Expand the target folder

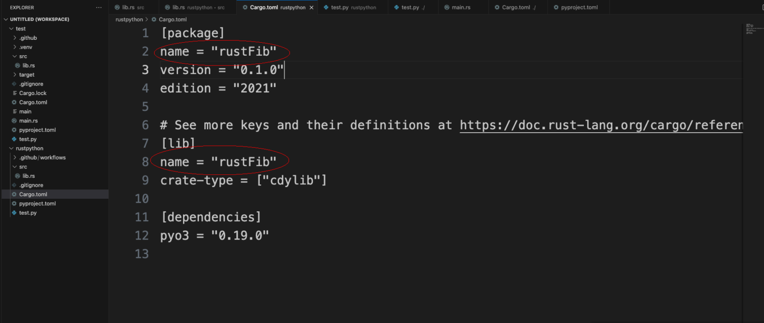pos(15,75)
